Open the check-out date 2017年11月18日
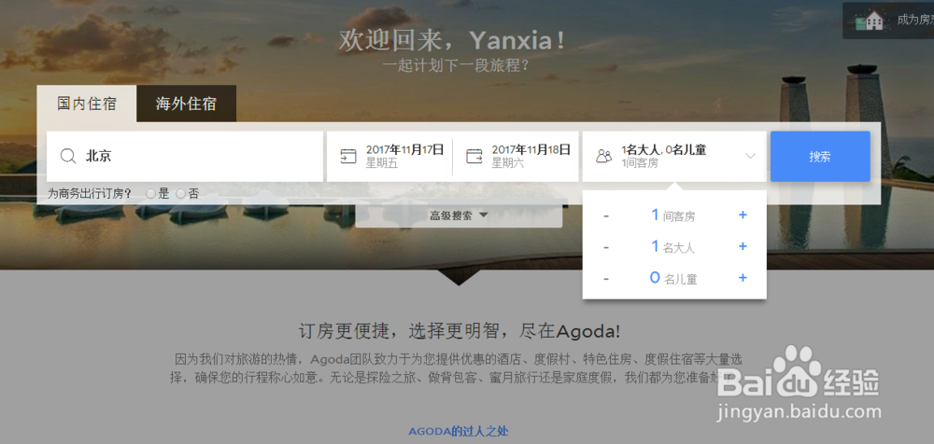The height and width of the screenshot is (444, 934). (516, 157)
